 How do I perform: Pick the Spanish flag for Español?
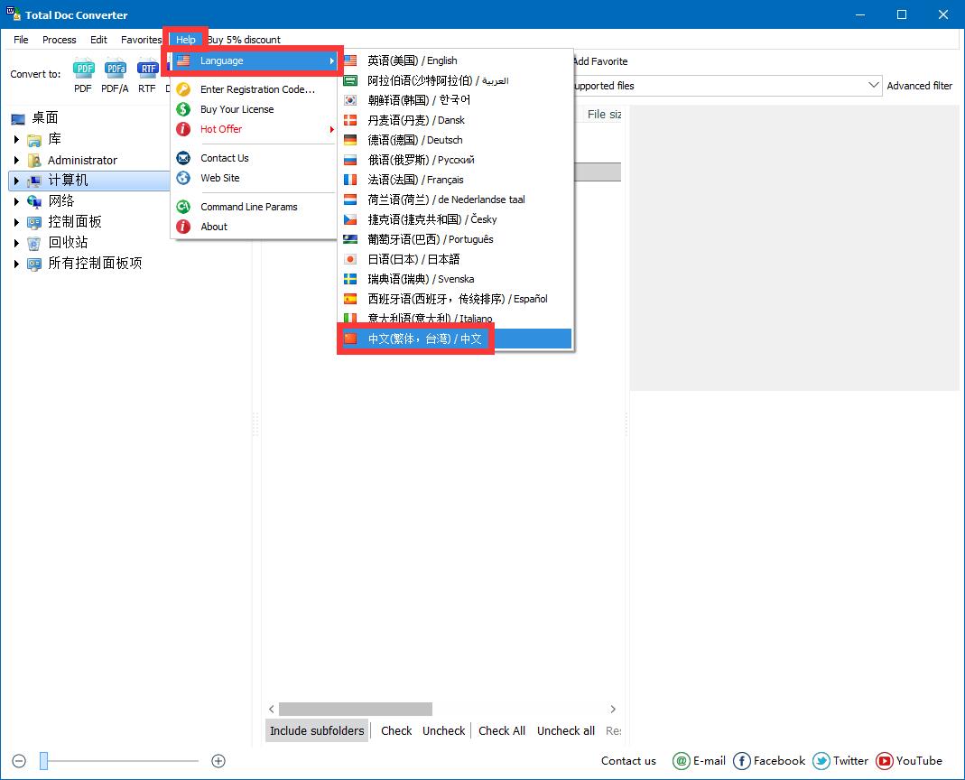point(350,299)
